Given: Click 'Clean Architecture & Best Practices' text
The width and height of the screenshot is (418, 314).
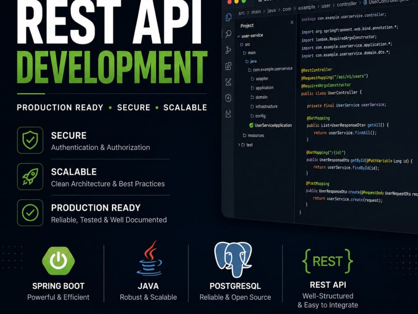Looking at the screenshot, I should [108, 184].
